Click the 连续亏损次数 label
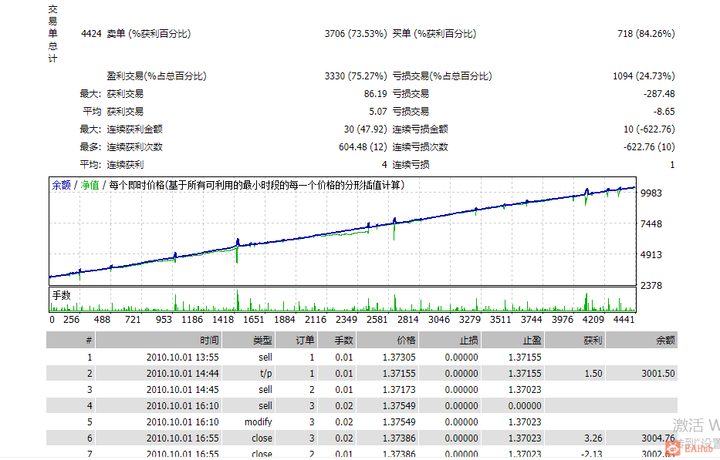 [420, 147]
